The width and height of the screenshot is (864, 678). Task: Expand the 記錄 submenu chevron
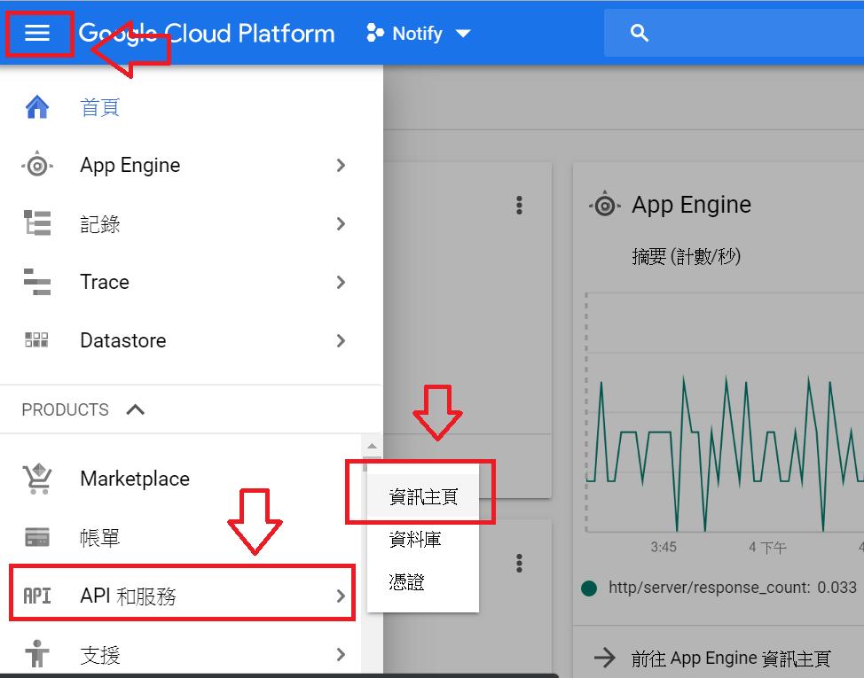coord(342,223)
